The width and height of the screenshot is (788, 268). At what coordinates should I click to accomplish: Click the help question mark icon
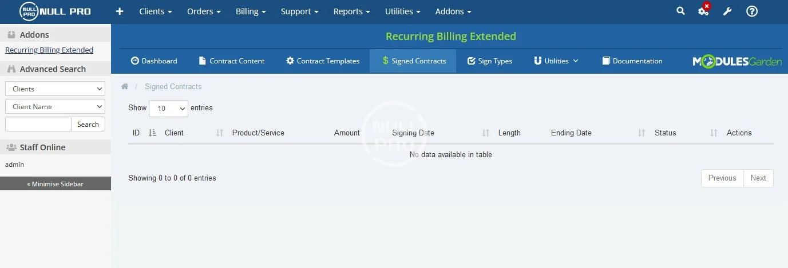[x=752, y=11]
